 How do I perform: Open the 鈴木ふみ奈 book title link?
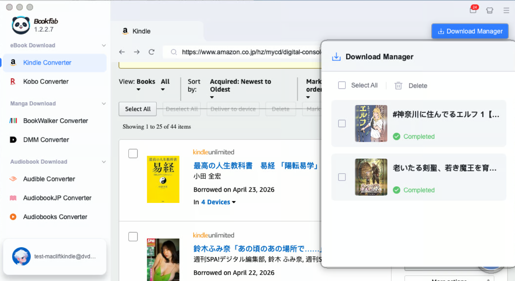coord(257,249)
